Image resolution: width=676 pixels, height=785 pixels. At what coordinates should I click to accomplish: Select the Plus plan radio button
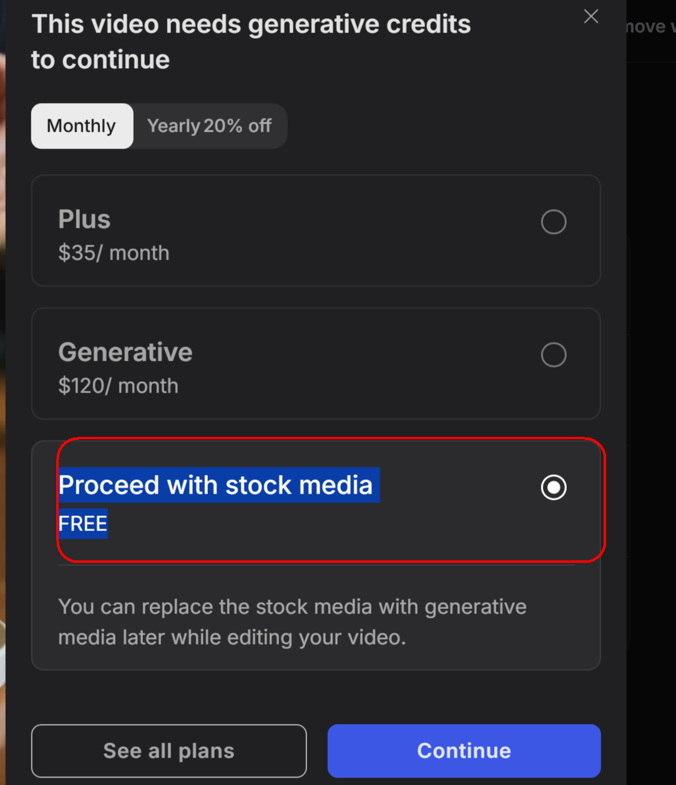(554, 222)
